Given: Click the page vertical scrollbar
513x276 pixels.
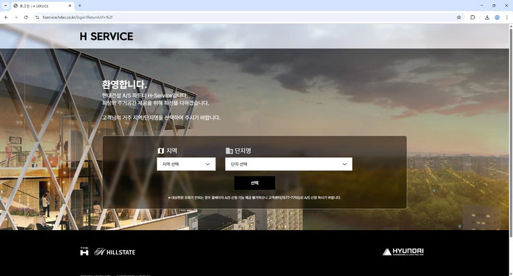Looking at the screenshot, I should click(x=510, y=137).
